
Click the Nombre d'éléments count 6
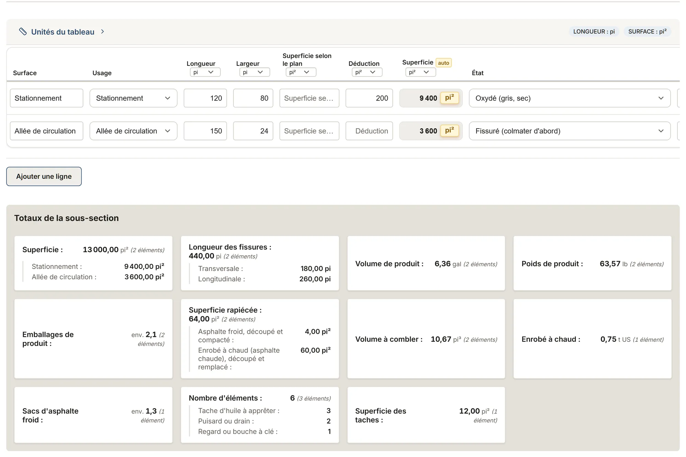292,398
